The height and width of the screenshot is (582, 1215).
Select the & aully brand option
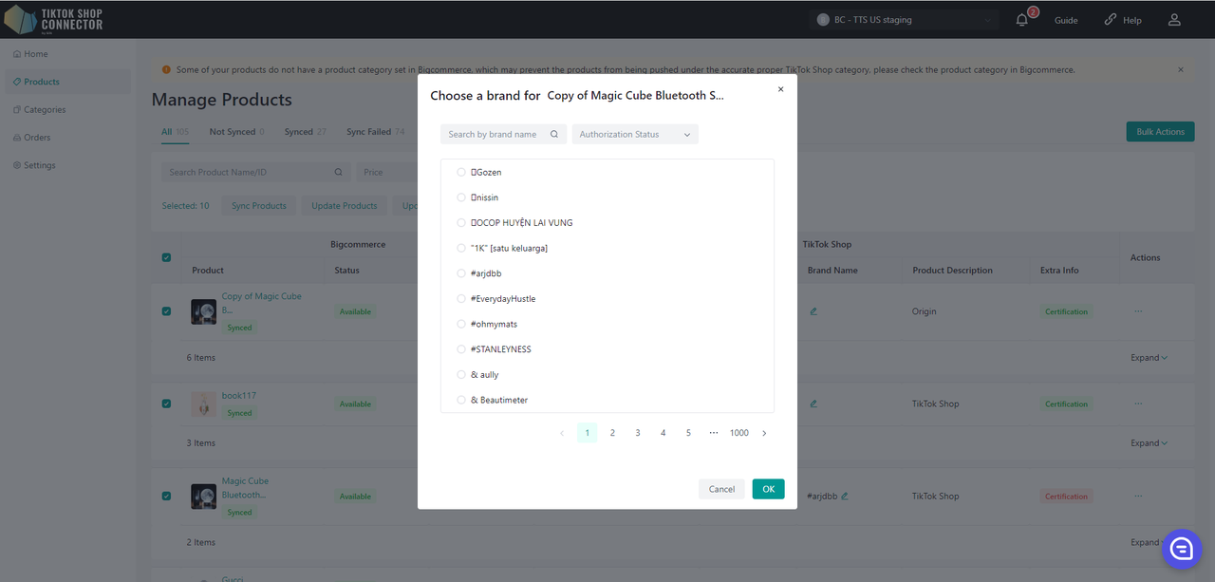pyautogui.click(x=461, y=375)
